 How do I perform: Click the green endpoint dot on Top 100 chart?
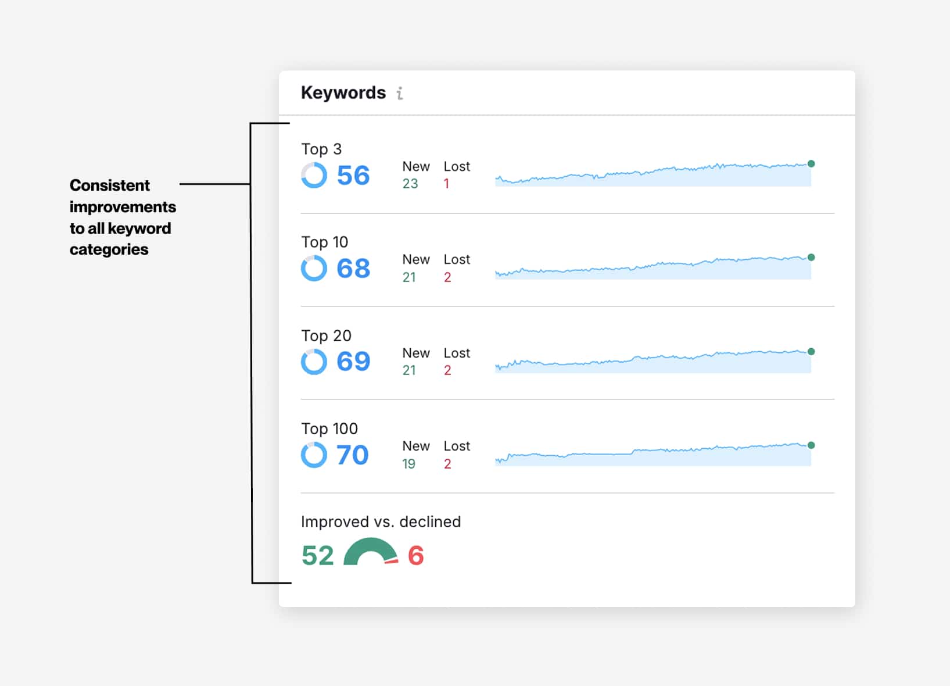[x=811, y=445]
